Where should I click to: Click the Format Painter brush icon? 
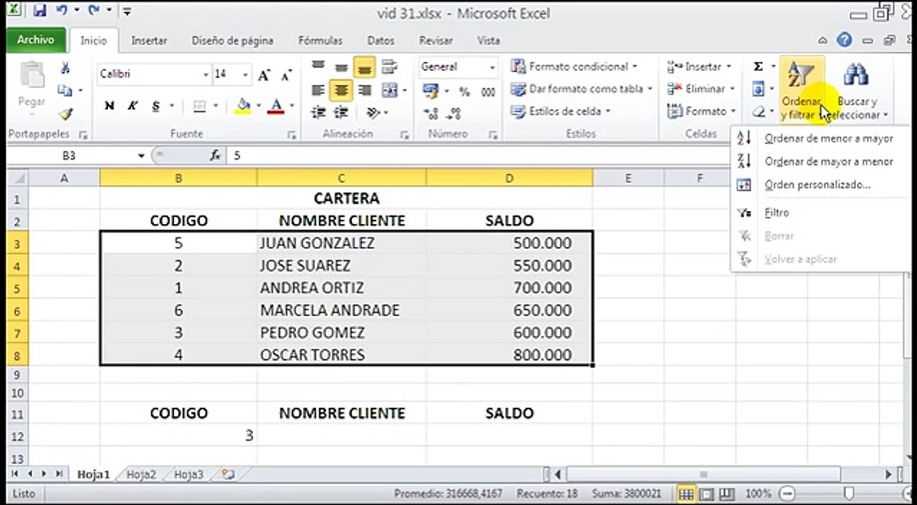pos(65,113)
